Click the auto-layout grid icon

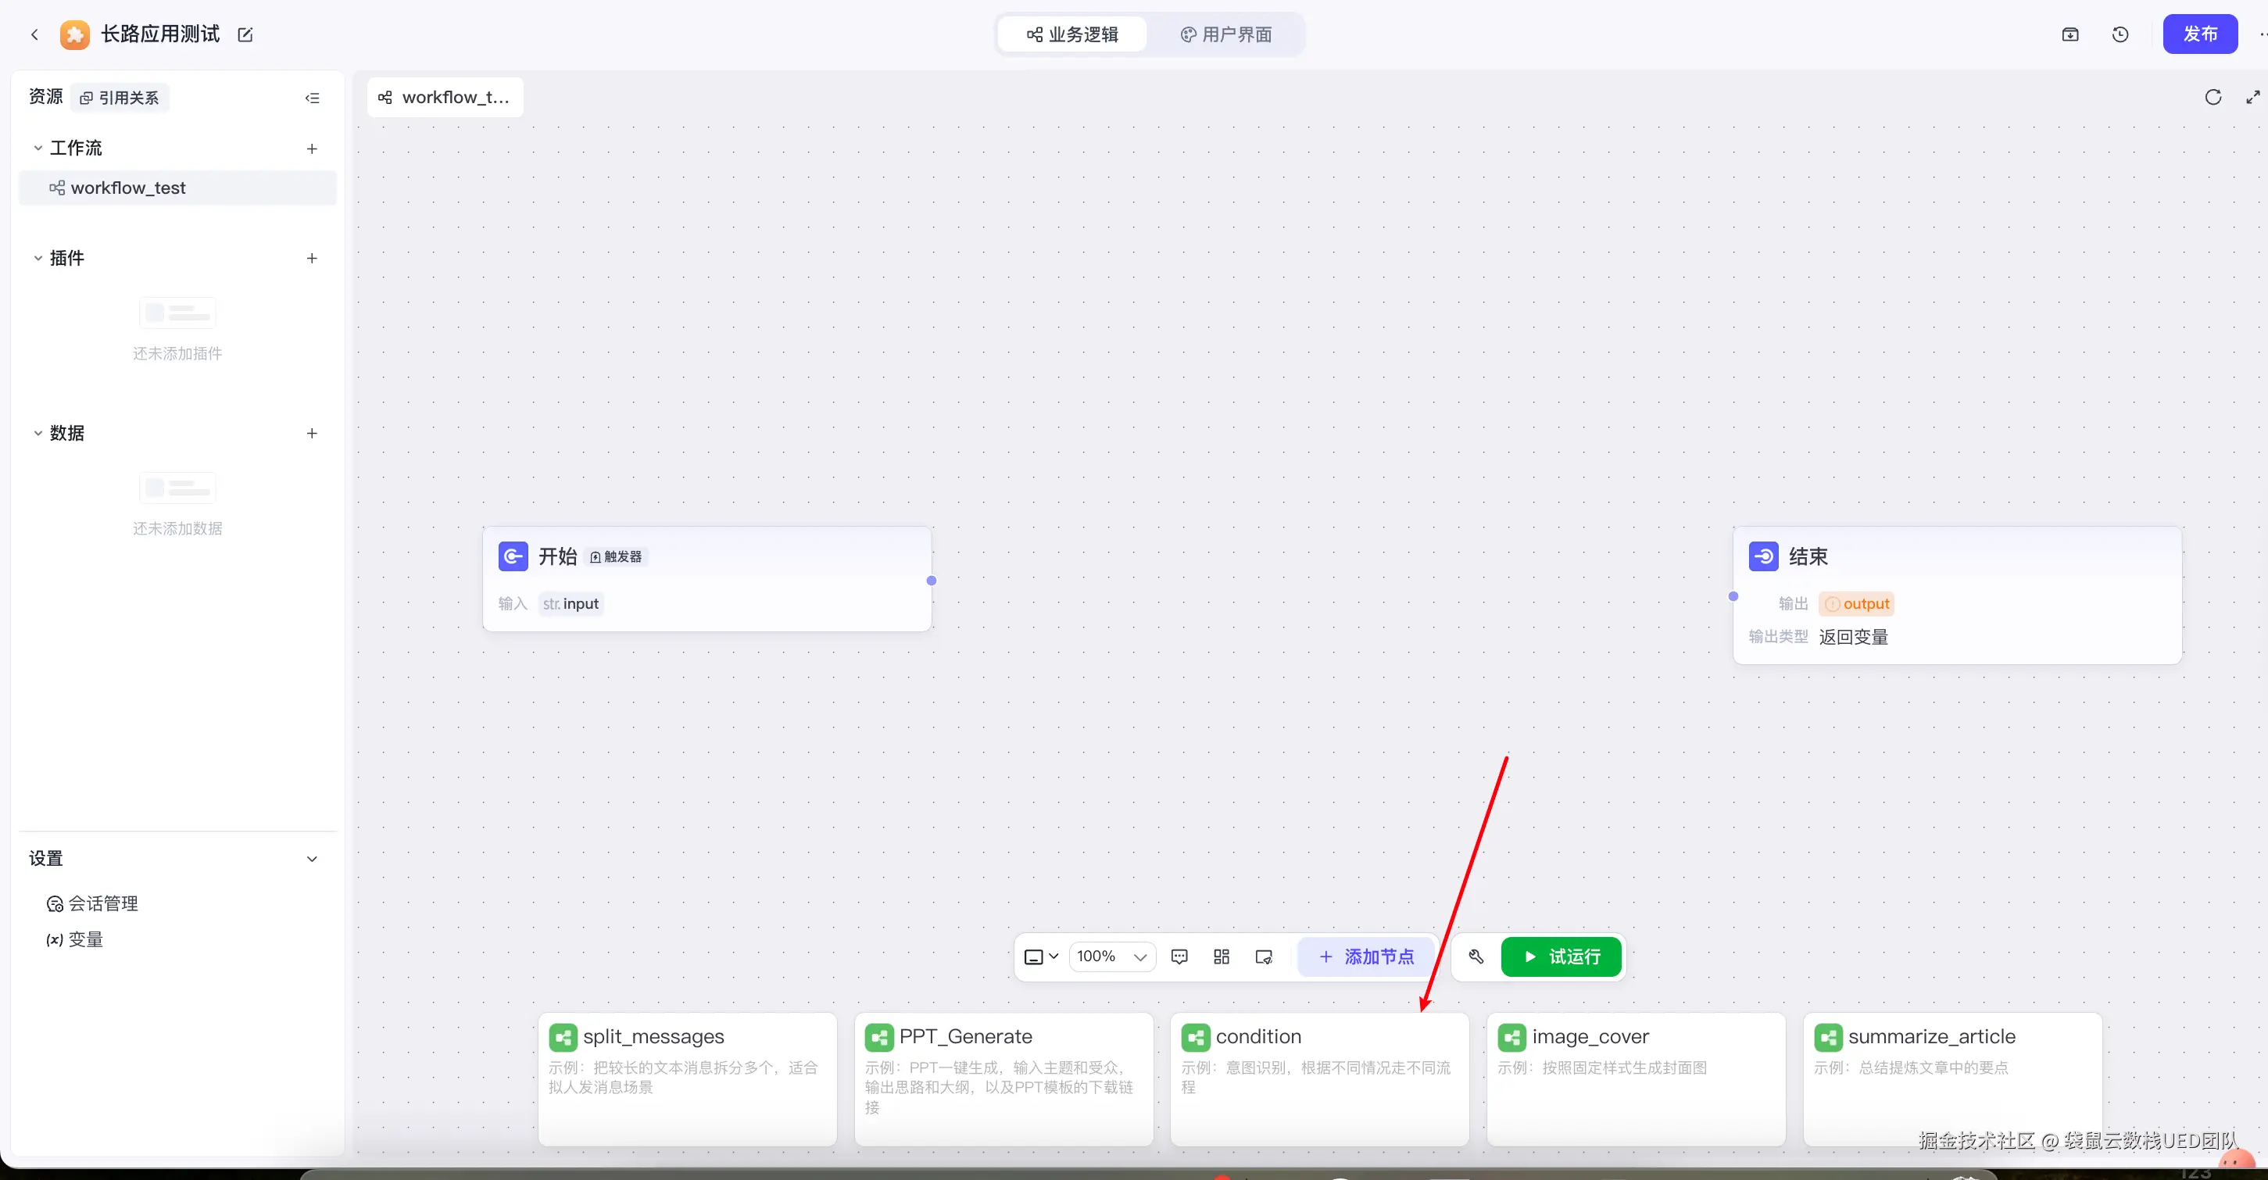(1222, 957)
